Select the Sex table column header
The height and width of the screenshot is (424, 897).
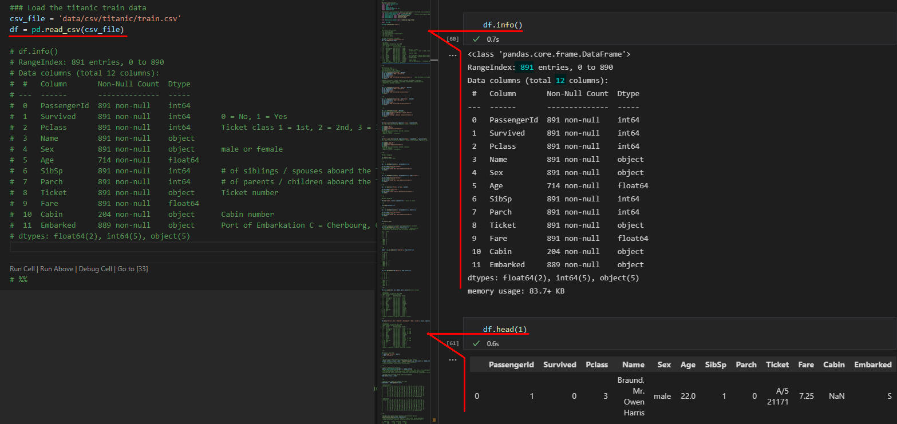coord(664,364)
